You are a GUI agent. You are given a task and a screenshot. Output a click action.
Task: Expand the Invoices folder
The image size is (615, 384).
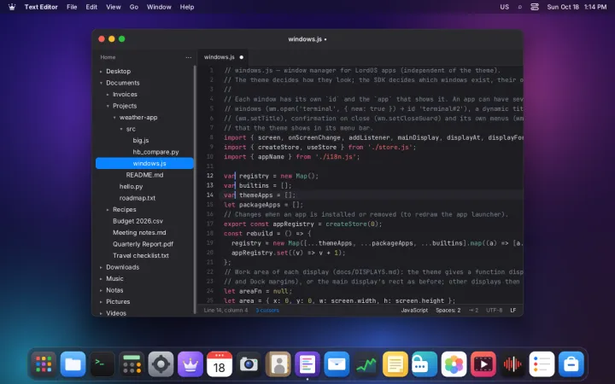pos(108,95)
